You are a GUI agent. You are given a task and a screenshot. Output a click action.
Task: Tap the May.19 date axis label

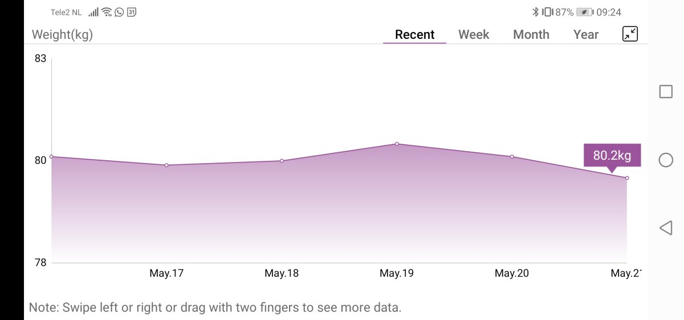click(397, 273)
